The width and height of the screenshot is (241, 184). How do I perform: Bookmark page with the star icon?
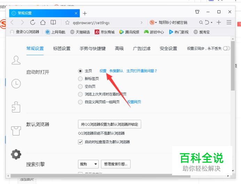click(67, 23)
